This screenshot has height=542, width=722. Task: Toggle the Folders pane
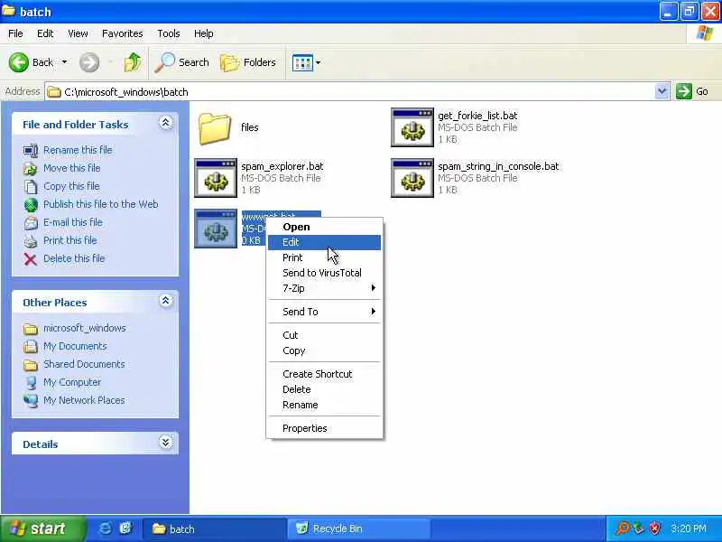pos(248,62)
